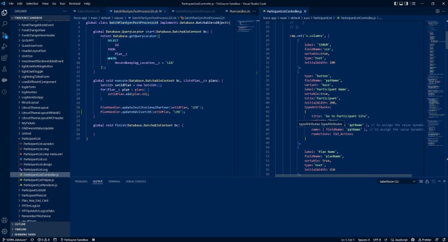Expand the GuestUserForm folder

(40, 45)
